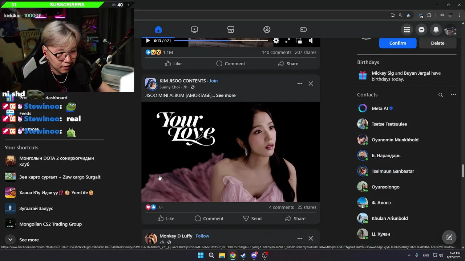Open the Marketplace tab
The image size is (465, 261).
[231, 29]
